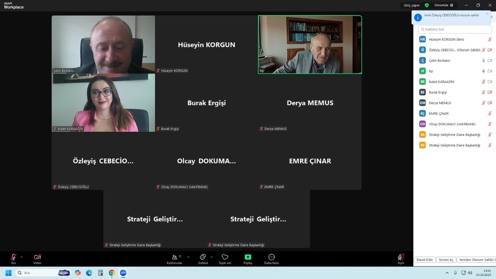Image resolution: width=496 pixels, height=279 pixels.
Task: Dismiss the host change notification banner
Action: 487,14
